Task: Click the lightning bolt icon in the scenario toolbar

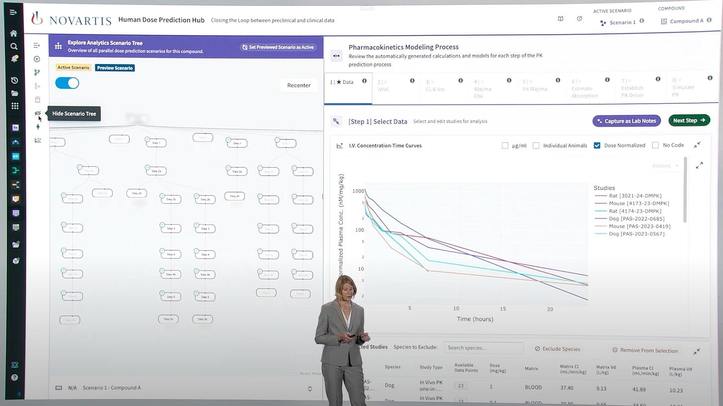Action: (38, 127)
